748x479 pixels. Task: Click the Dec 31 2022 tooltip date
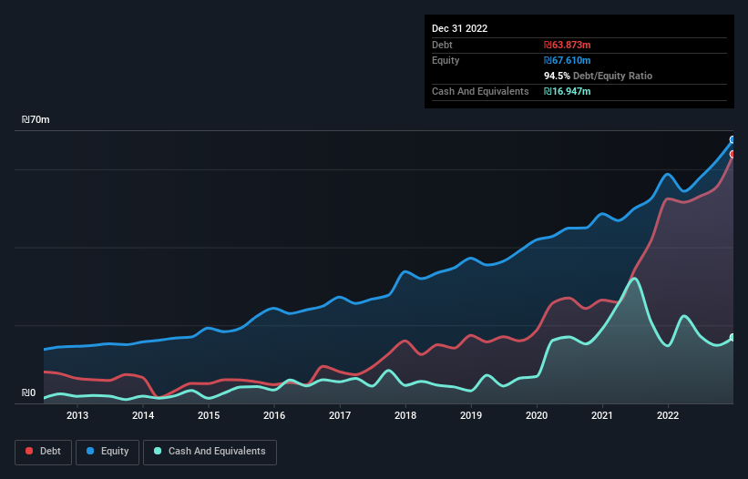(x=459, y=28)
